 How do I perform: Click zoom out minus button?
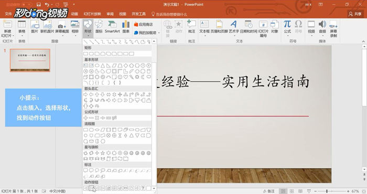[x=315, y=191]
